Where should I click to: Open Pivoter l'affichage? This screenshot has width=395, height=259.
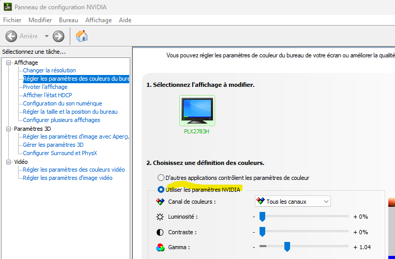coord(45,87)
